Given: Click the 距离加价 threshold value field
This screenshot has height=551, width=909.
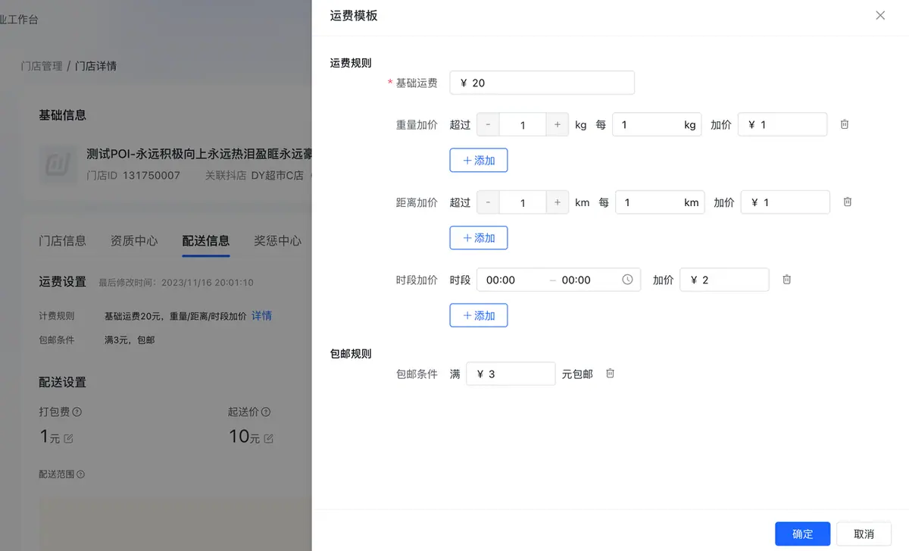Looking at the screenshot, I should click(x=523, y=202).
